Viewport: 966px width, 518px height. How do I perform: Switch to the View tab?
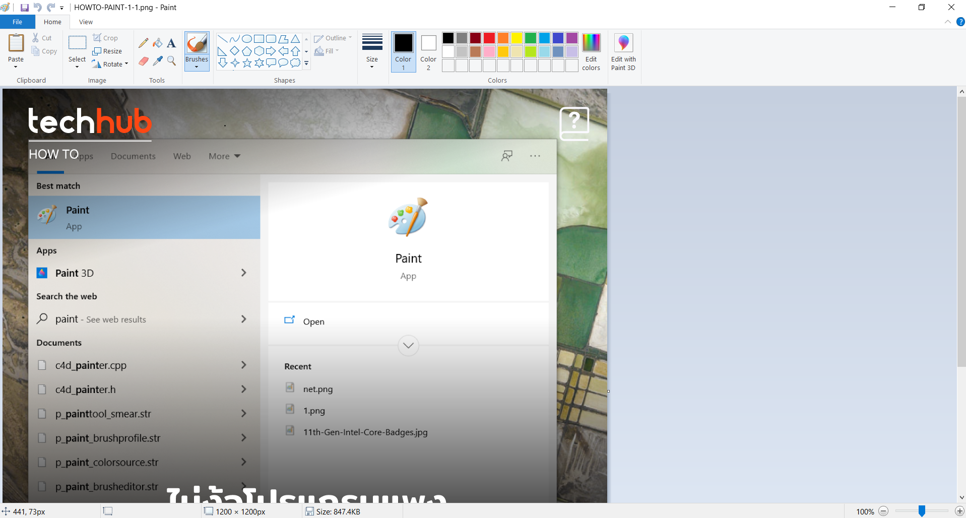click(86, 22)
